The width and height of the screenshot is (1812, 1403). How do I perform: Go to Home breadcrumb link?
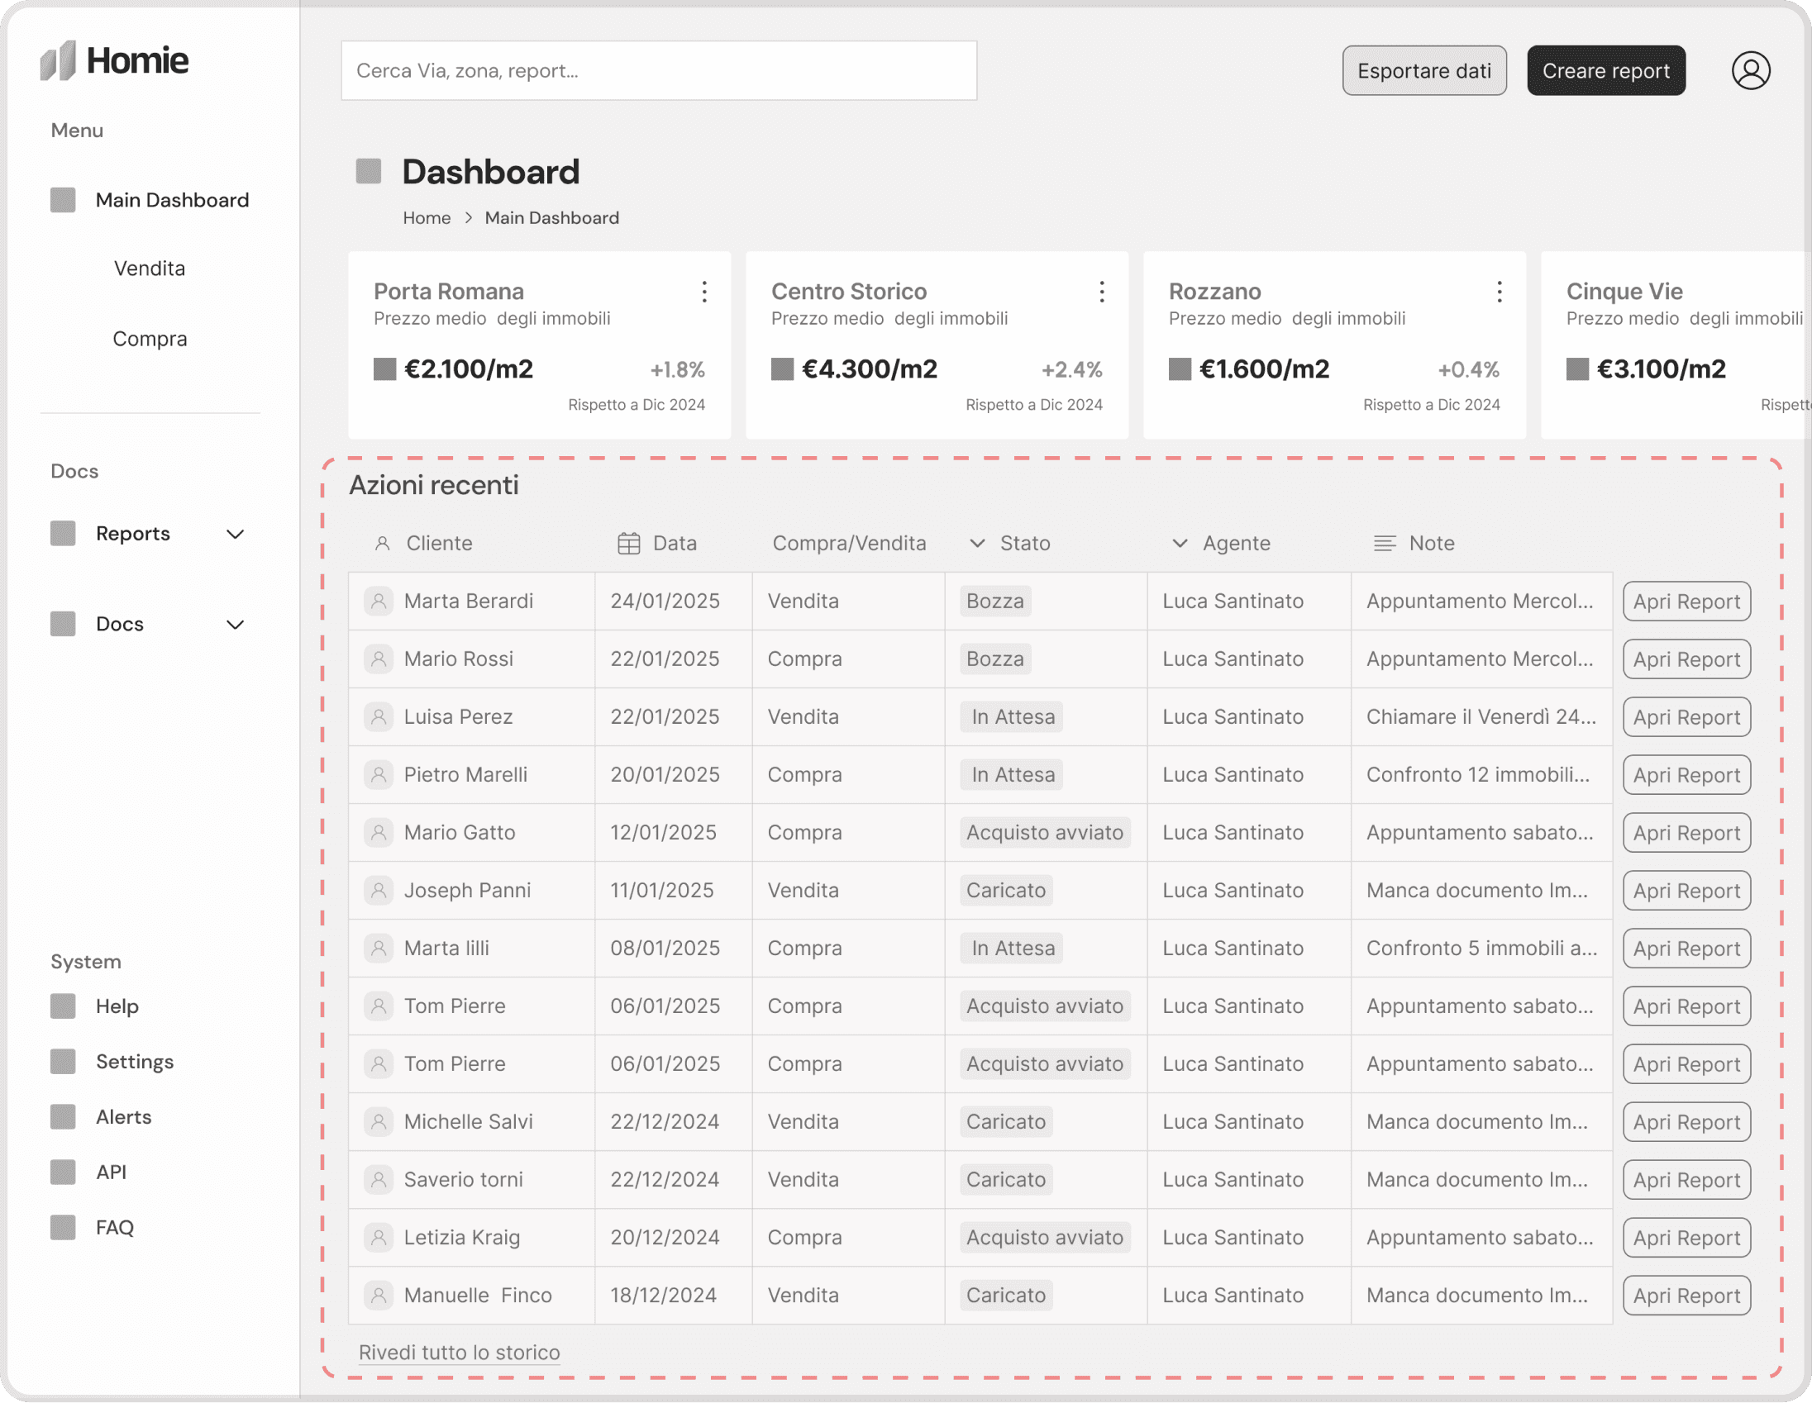click(x=427, y=218)
